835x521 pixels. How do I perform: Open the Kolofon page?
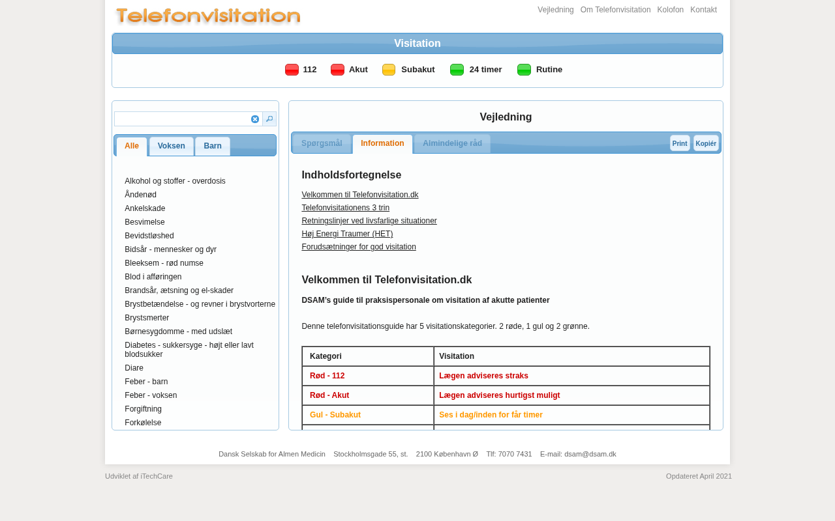pyautogui.click(x=671, y=10)
